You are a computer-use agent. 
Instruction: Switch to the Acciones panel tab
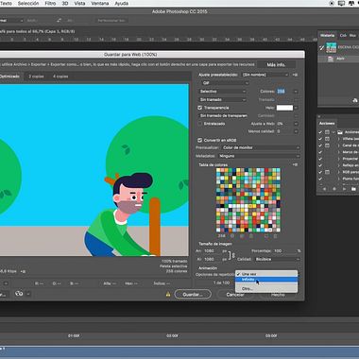(327, 123)
